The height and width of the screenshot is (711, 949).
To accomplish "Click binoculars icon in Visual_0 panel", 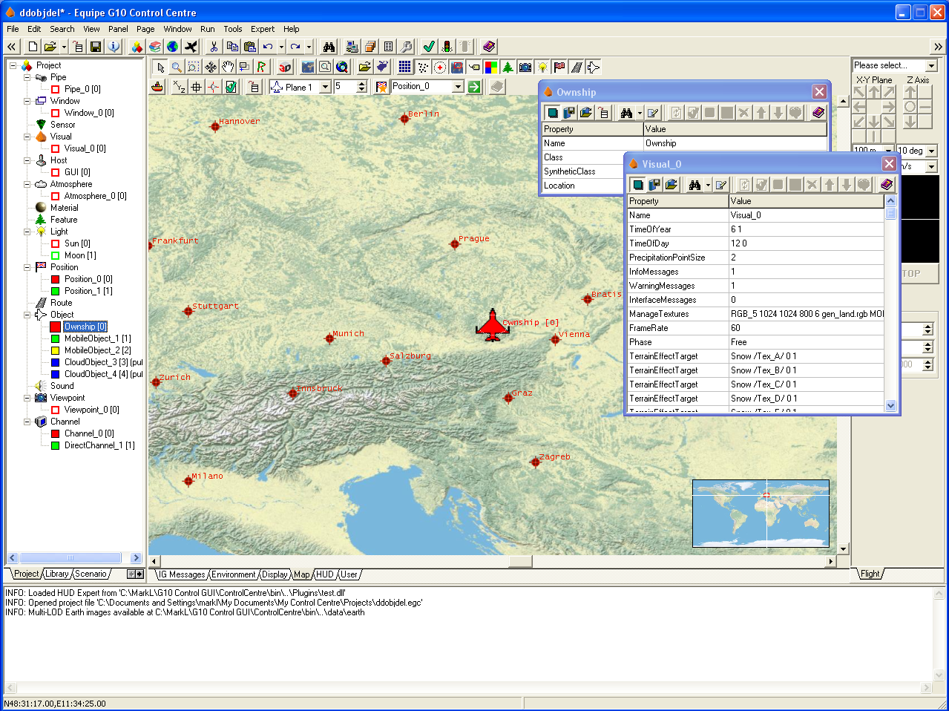I will [x=694, y=185].
